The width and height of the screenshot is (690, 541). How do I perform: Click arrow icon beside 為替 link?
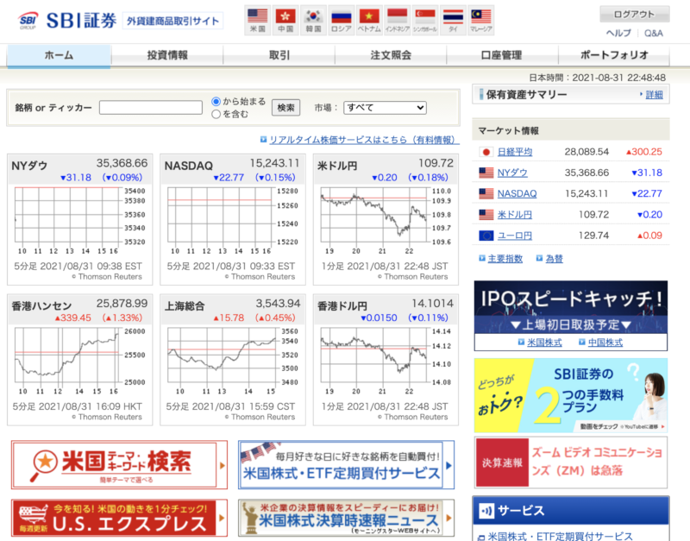pyautogui.click(x=539, y=258)
